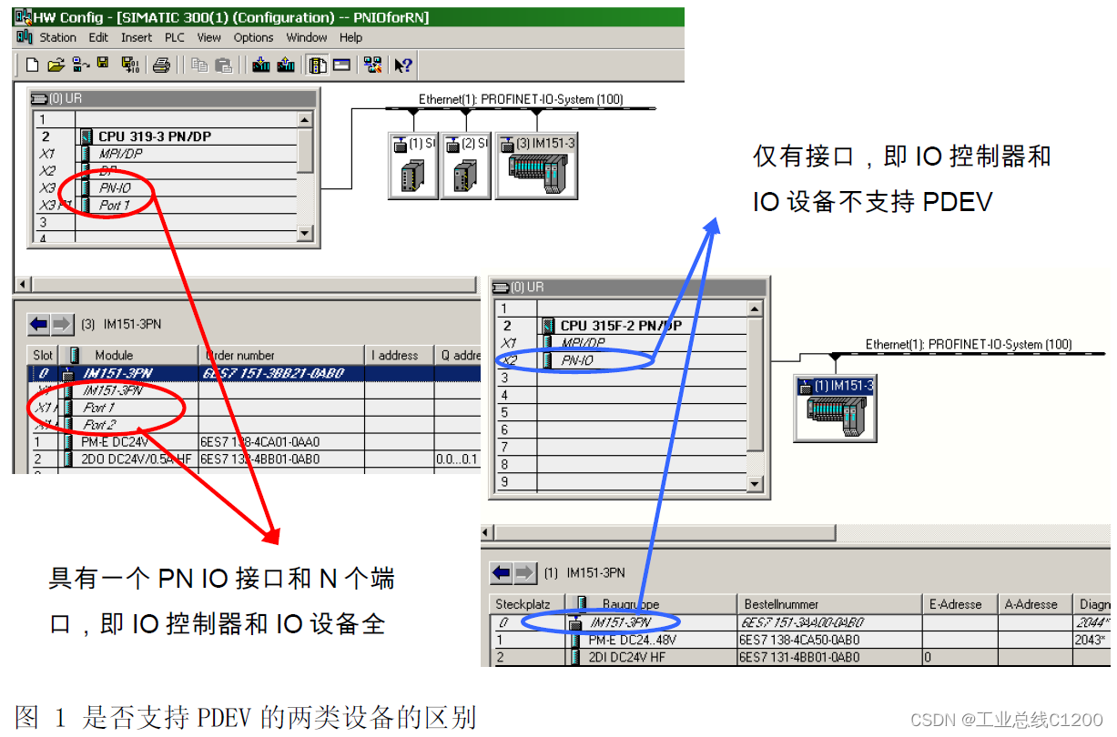Click the right window horizontal scrollbar thumb

pyautogui.click(x=665, y=532)
